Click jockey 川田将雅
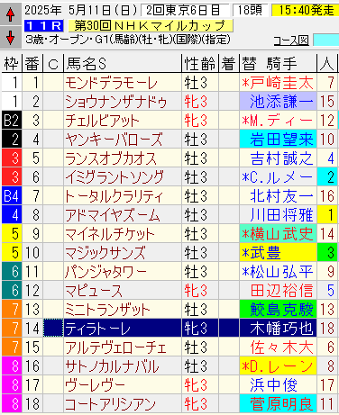This screenshot has width=339, height=415. 278,215
